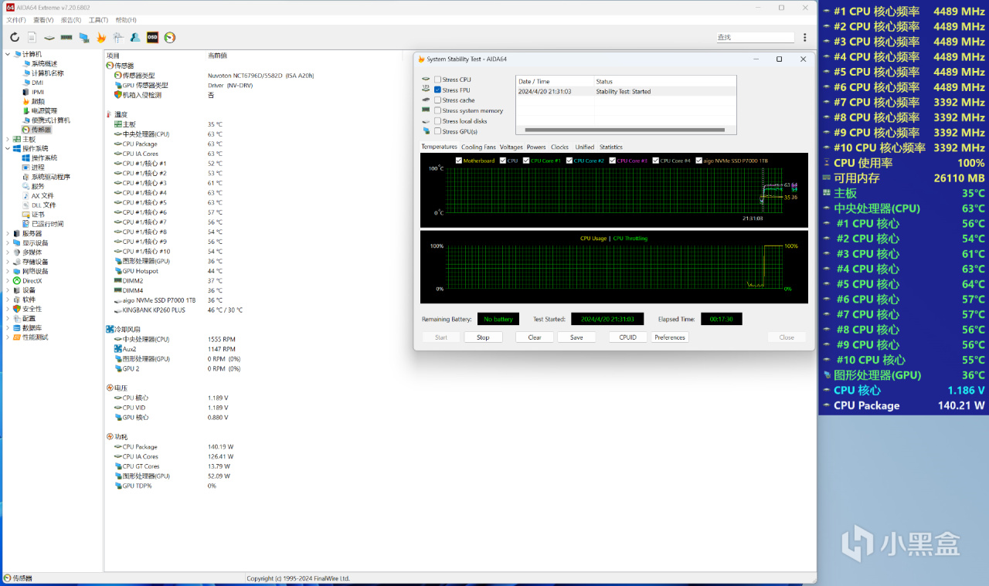Hide Motherboard line in temperature graph
The image size is (989, 586).
459,161
